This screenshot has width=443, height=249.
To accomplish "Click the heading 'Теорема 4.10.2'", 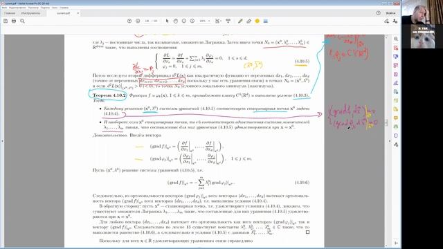I will pos(109,95).
